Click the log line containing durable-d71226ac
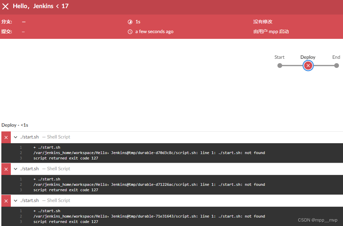The image size is (343, 226). tap(149, 184)
